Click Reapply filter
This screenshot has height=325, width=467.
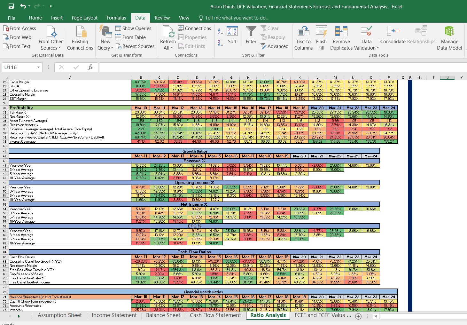coord(273,37)
